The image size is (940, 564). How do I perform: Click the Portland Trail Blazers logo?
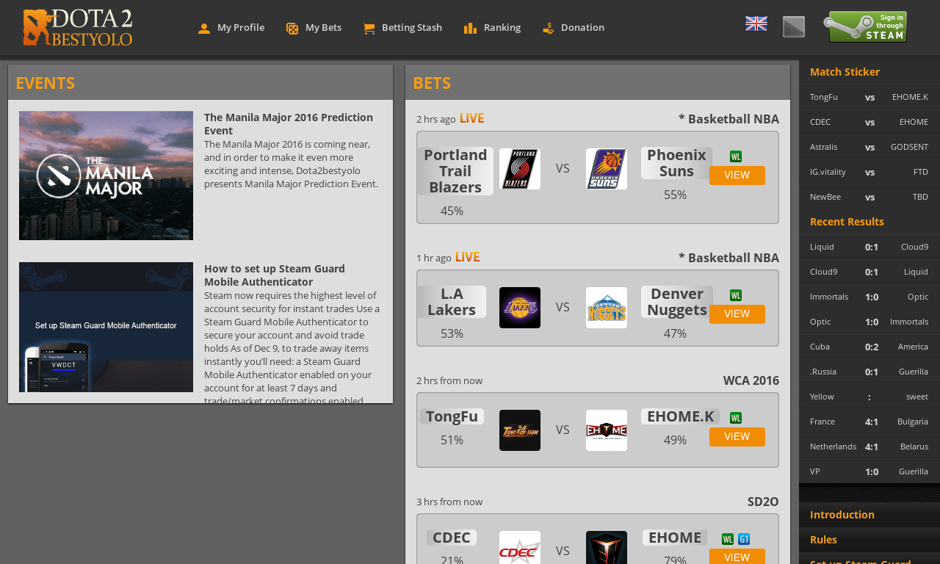pos(520,169)
